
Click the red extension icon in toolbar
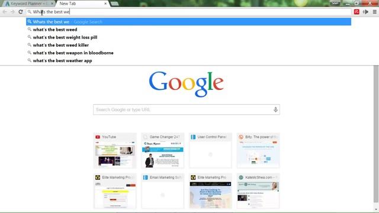point(356,12)
